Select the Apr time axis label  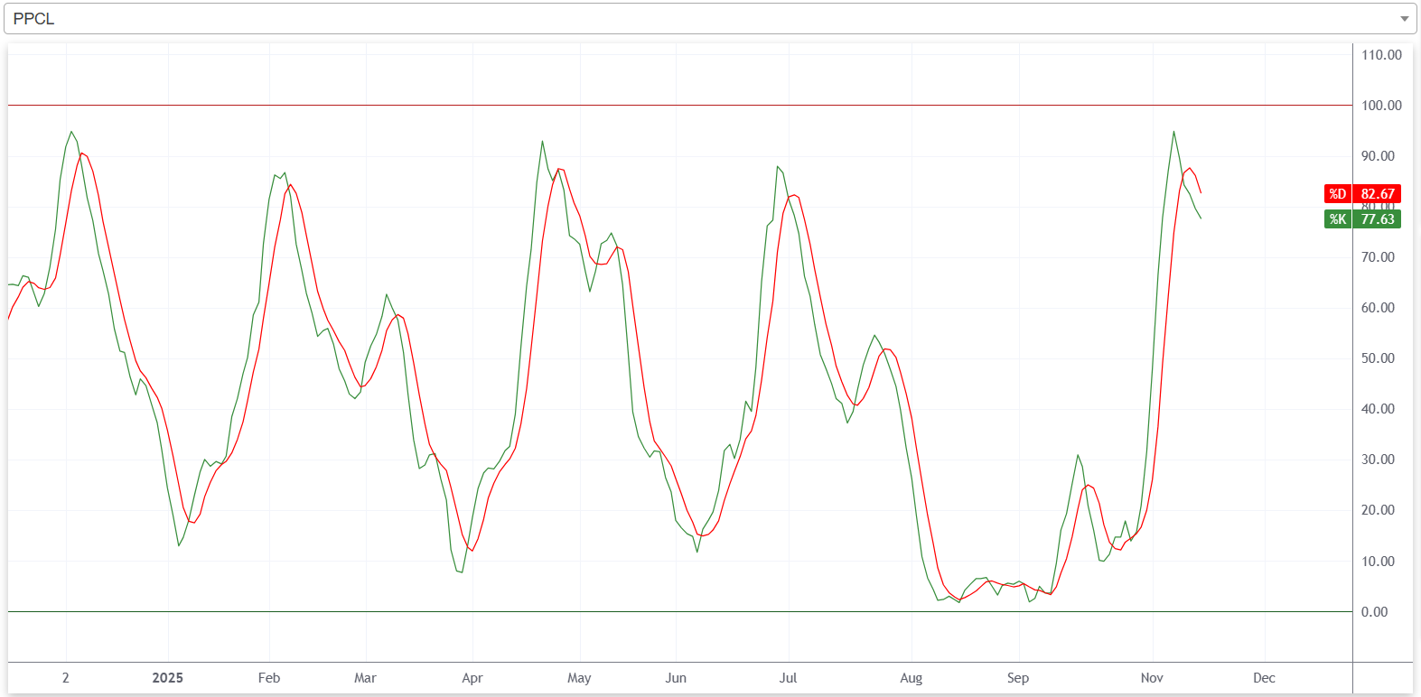(x=472, y=678)
